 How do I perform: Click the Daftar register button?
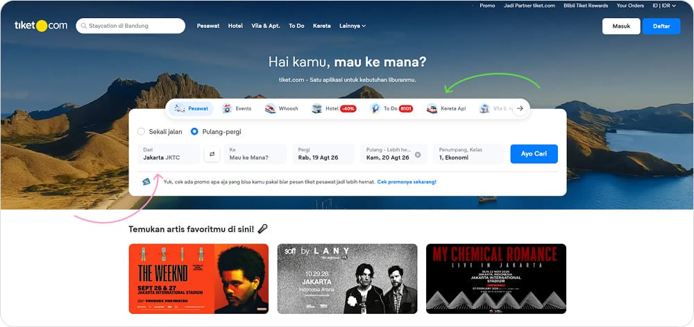[x=661, y=26]
